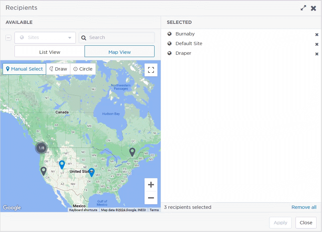The image size is (322, 232).
Task: Select the Default Site recipient row
Action: pos(241,43)
